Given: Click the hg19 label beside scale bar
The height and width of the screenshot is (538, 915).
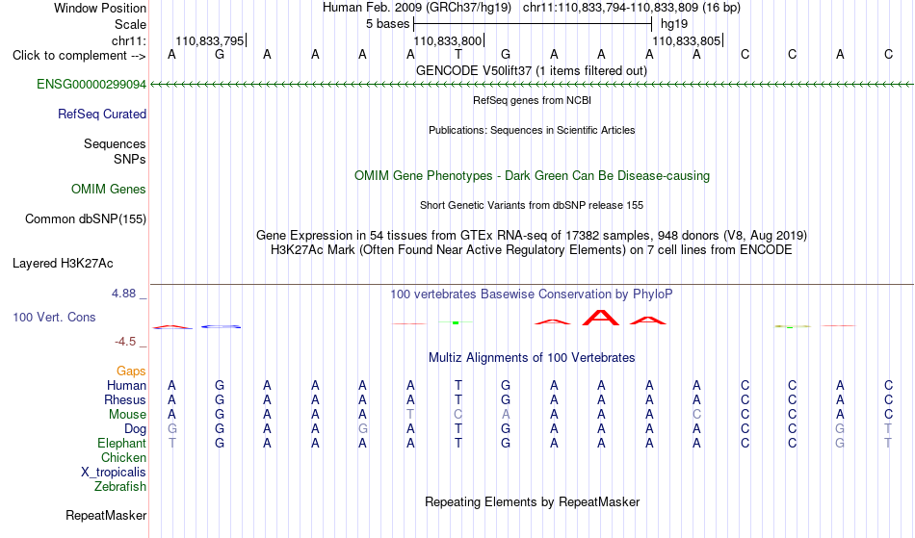Looking at the screenshot, I should tap(674, 24).
